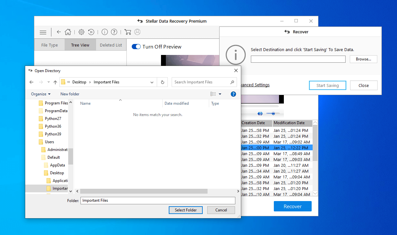Select Default folder in tree
Screen dimensions: 397x235
click(50, 157)
